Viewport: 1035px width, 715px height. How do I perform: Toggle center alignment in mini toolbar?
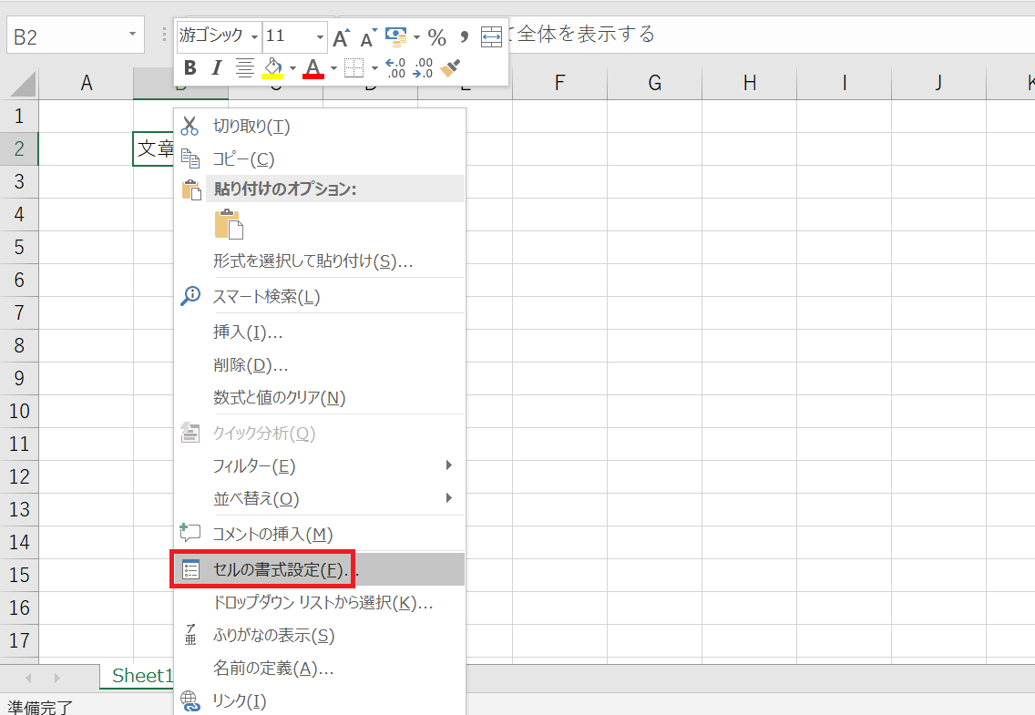(x=244, y=67)
